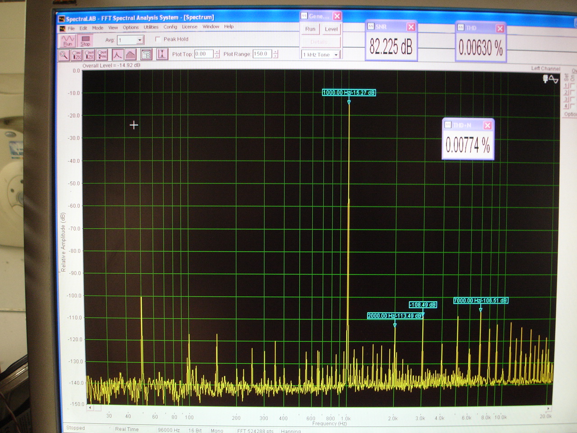This screenshot has width=577, height=433.
Task: Click the 2000.00 Hz harmonic marker label
Action: click(395, 316)
